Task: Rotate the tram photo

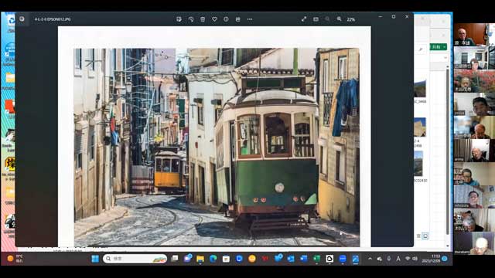Action: coord(191,19)
